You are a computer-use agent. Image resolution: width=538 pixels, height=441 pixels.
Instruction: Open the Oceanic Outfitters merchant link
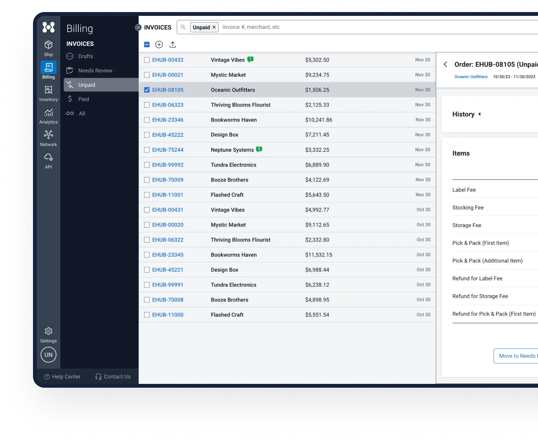[471, 77]
